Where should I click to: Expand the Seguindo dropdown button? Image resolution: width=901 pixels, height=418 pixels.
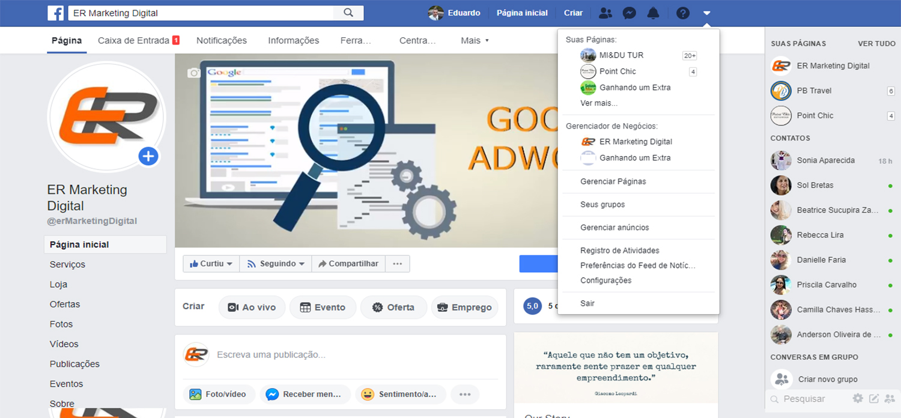click(x=276, y=264)
